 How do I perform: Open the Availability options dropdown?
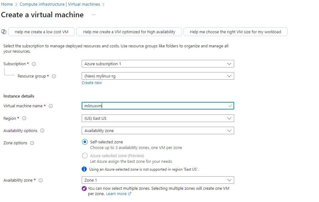158,131
